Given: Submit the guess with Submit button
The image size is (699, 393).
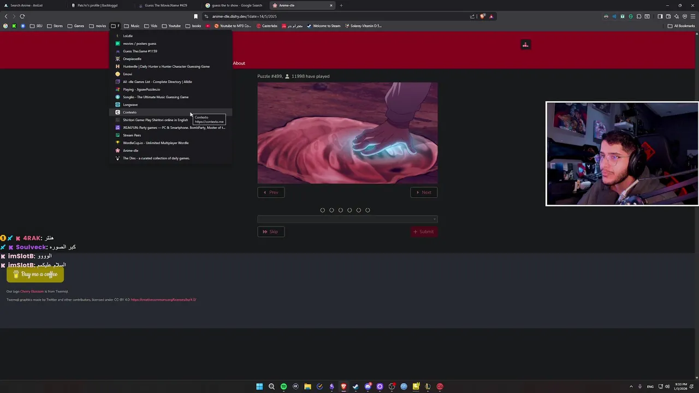Looking at the screenshot, I should pyautogui.click(x=424, y=231).
